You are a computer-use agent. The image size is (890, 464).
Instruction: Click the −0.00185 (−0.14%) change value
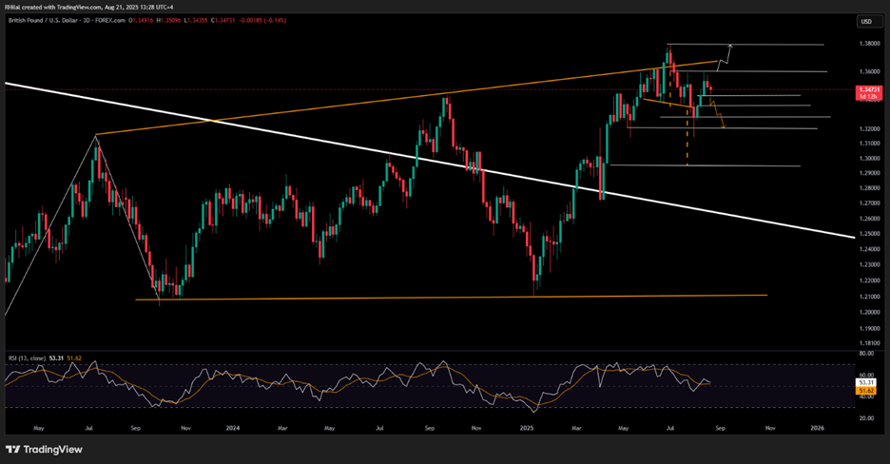[x=261, y=20]
